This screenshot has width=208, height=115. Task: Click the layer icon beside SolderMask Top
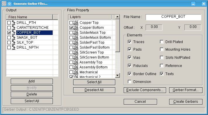76,33
